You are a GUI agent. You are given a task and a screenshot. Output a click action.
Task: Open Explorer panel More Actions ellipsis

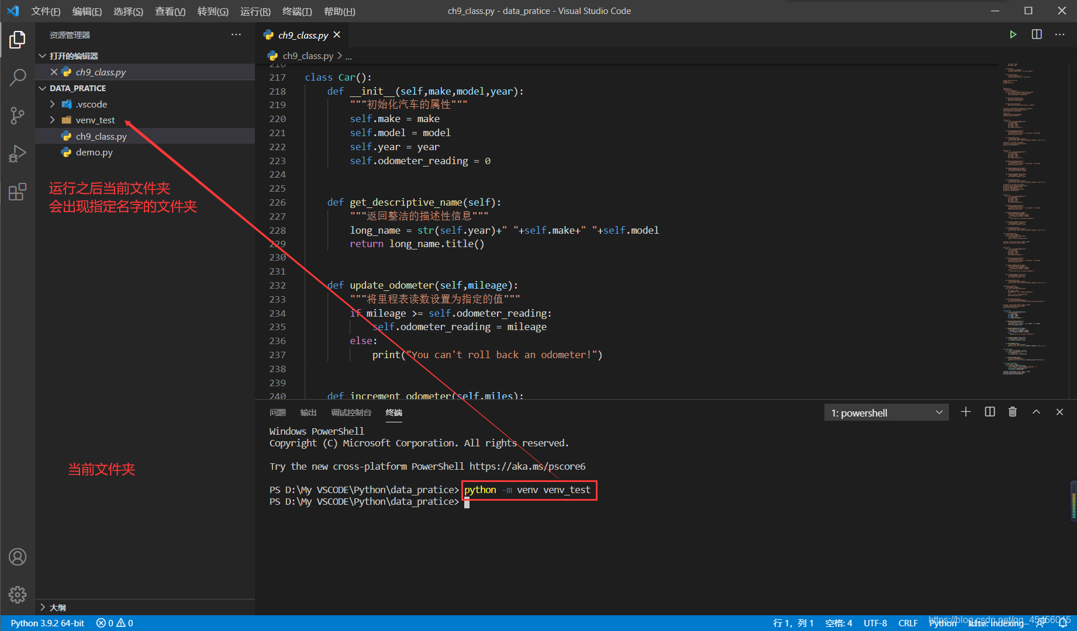(236, 34)
